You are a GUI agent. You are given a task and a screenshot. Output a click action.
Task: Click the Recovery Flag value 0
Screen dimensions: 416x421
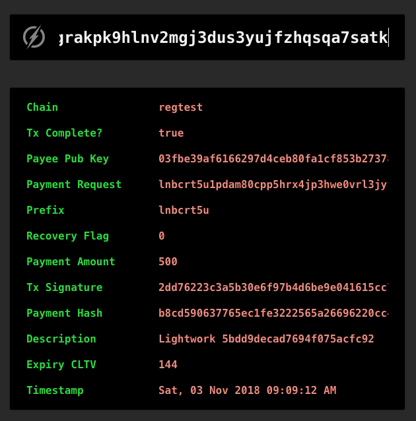tap(162, 236)
